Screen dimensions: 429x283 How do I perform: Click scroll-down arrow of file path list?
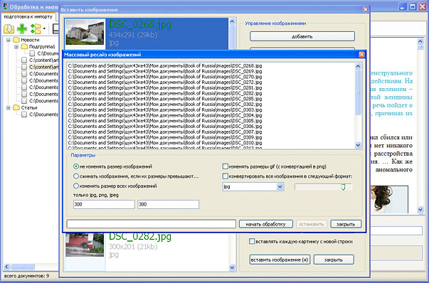(358, 145)
